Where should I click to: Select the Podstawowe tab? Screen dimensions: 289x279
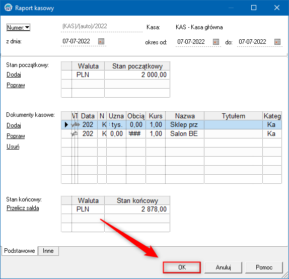[20, 251]
